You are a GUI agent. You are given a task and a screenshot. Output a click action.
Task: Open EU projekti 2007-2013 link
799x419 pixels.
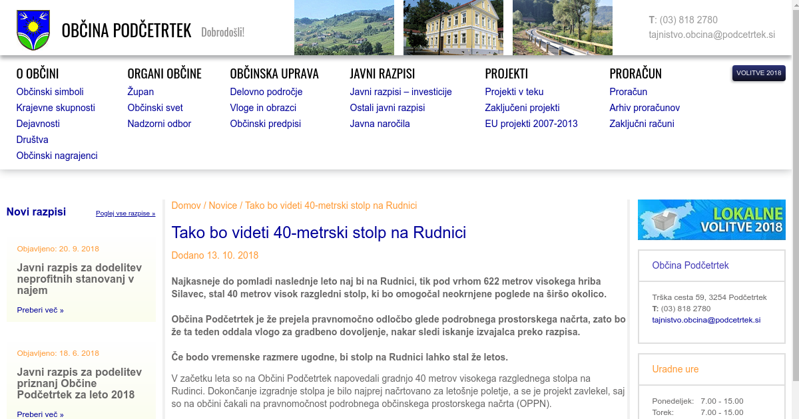pyautogui.click(x=531, y=124)
